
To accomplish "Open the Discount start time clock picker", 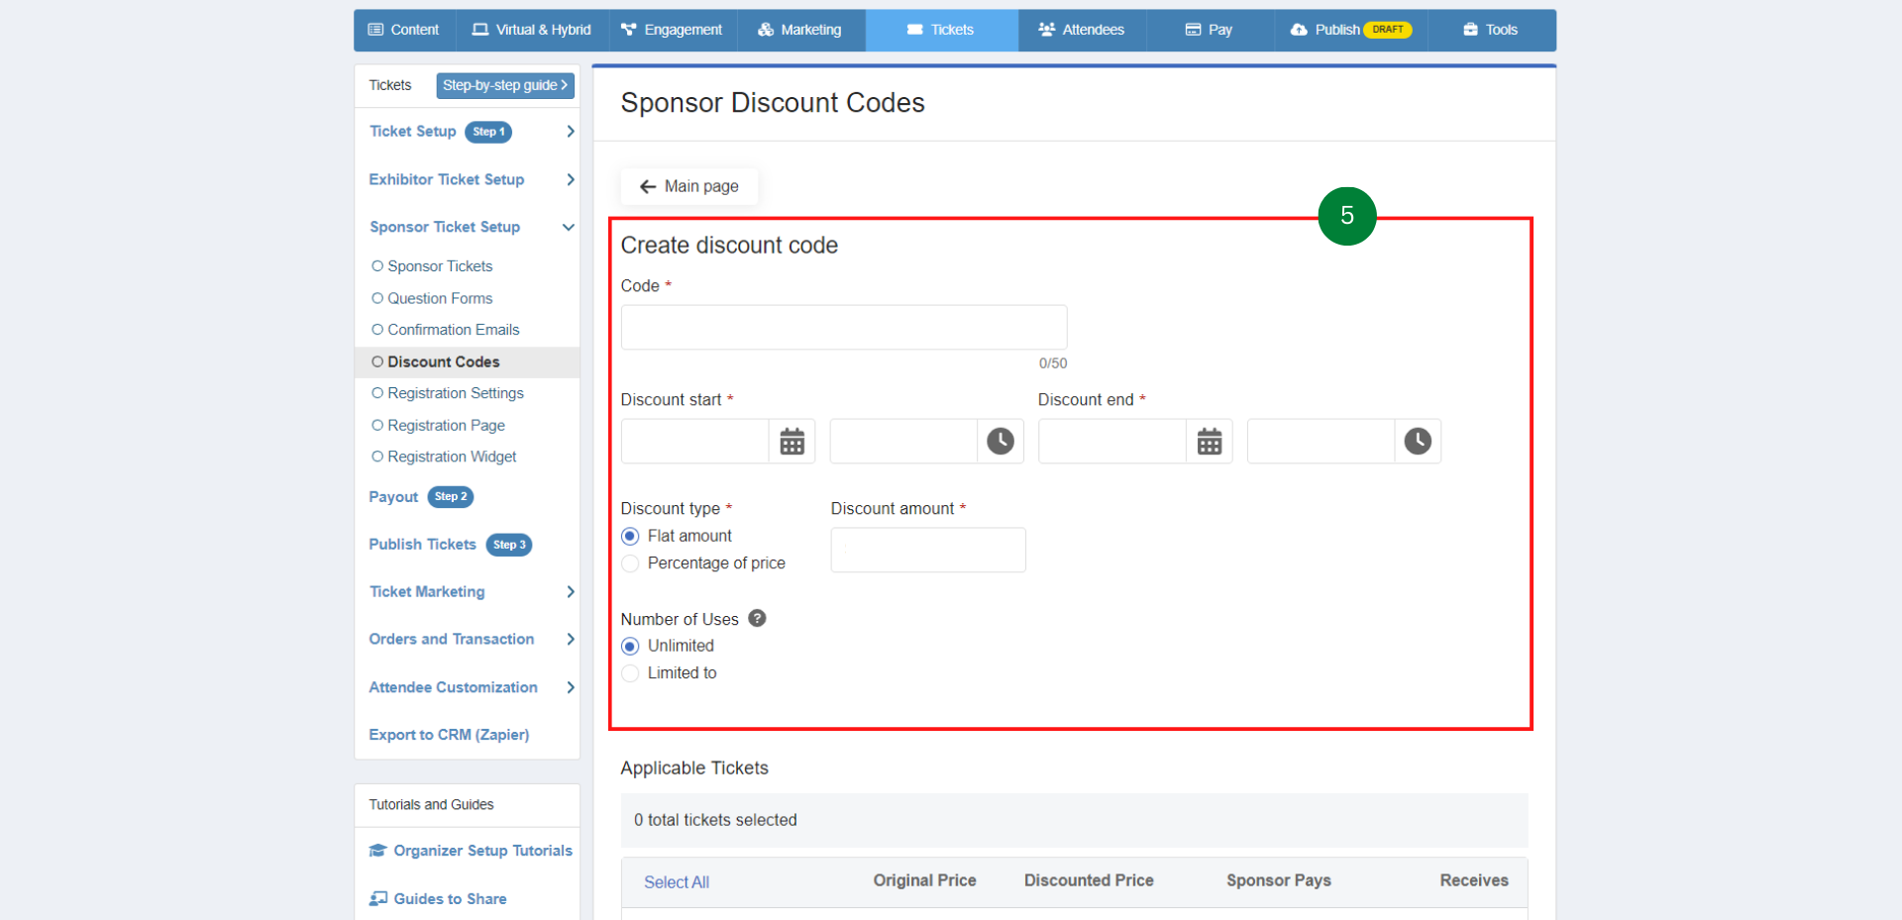I will (1001, 442).
